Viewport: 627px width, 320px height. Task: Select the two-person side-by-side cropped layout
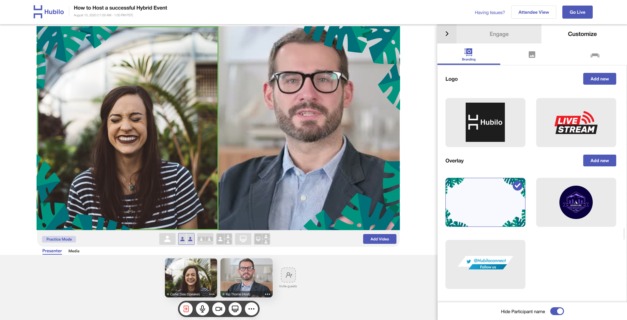[x=186, y=239]
